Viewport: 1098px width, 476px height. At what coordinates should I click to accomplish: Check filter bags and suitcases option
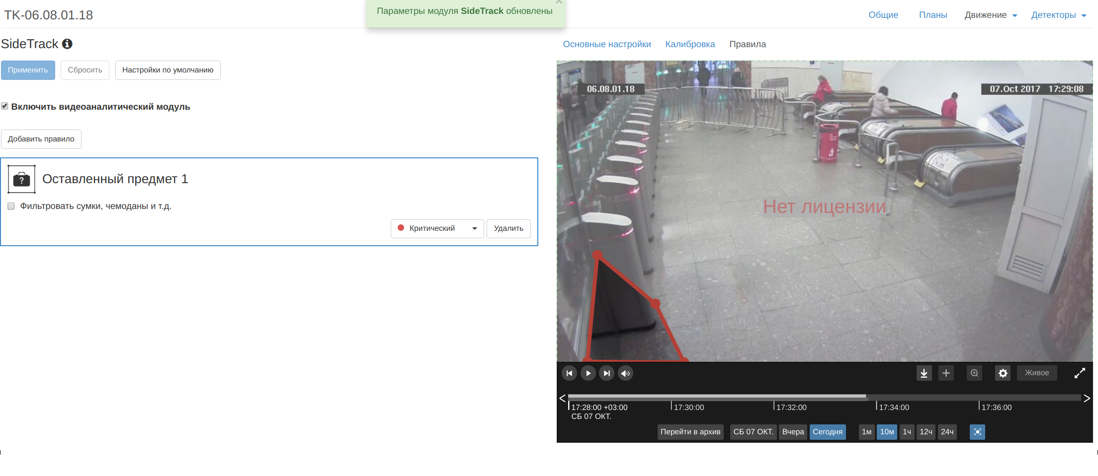point(11,206)
